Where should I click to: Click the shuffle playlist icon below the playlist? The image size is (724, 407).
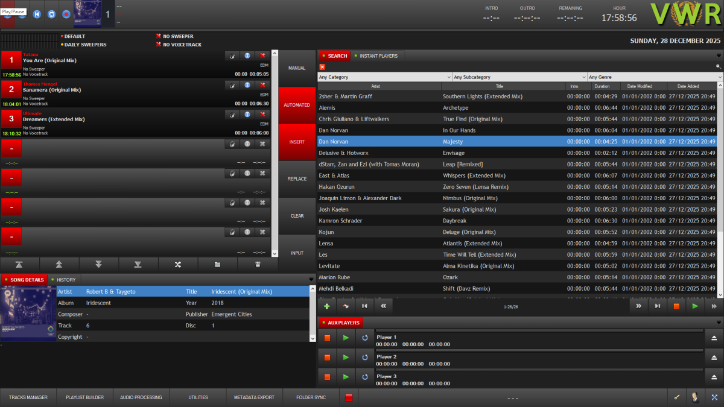point(178,264)
